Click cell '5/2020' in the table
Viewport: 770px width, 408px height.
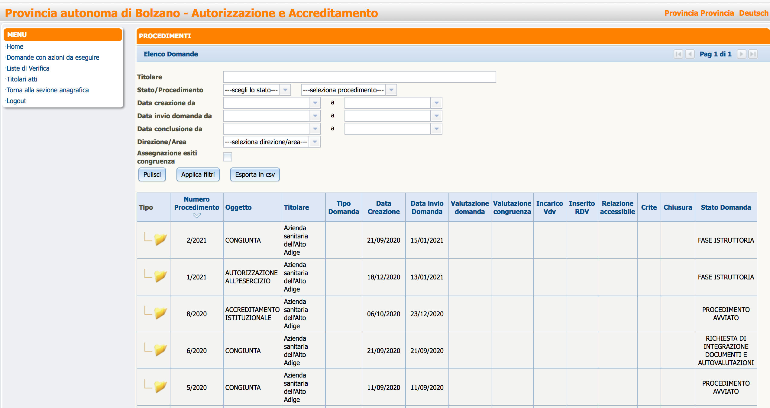pos(196,387)
